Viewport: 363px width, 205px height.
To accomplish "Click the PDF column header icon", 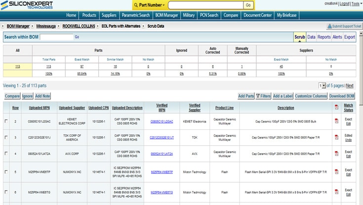I will pyautogui.click(x=337, y=107).
